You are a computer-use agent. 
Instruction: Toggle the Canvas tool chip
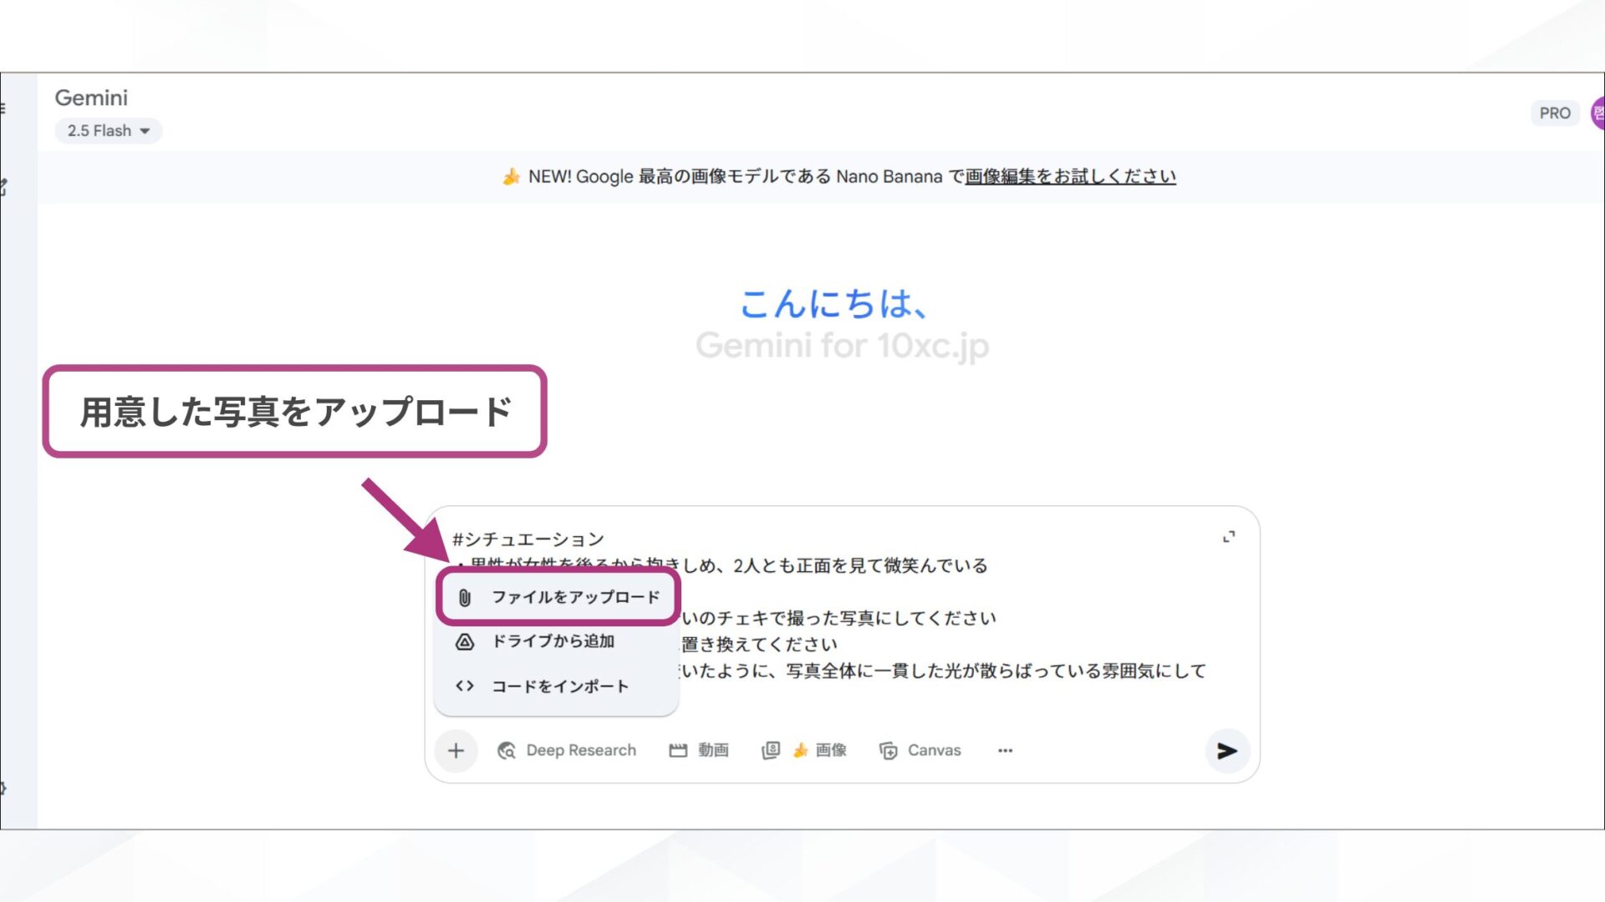point(920,751)
